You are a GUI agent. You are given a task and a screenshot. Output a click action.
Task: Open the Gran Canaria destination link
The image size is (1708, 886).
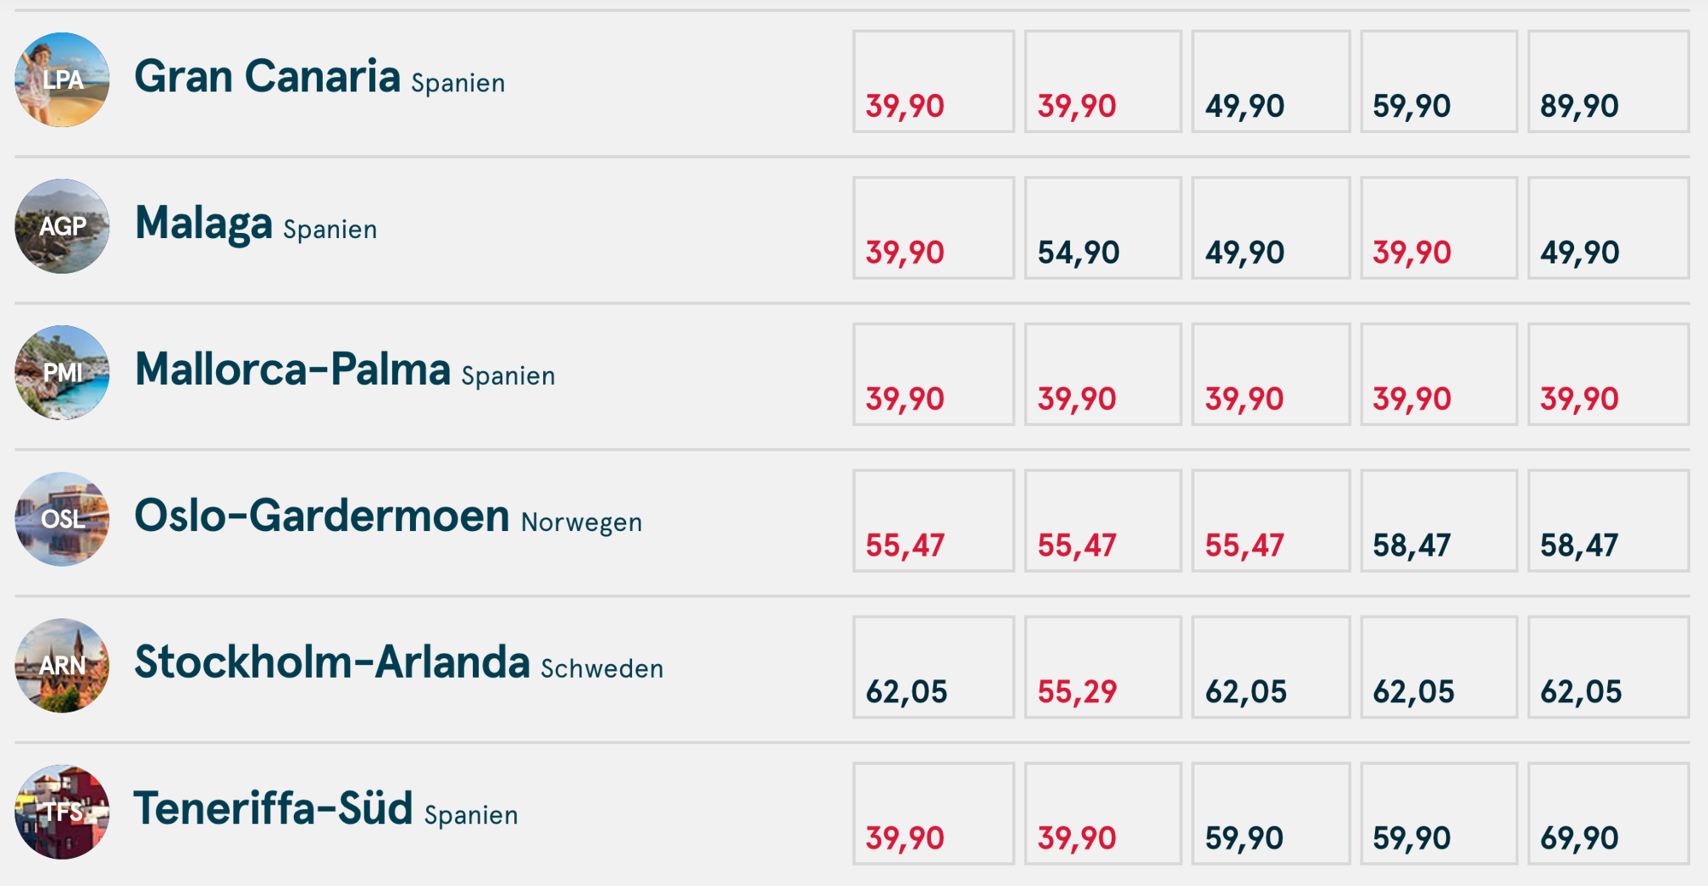click(x=267, y=77)
